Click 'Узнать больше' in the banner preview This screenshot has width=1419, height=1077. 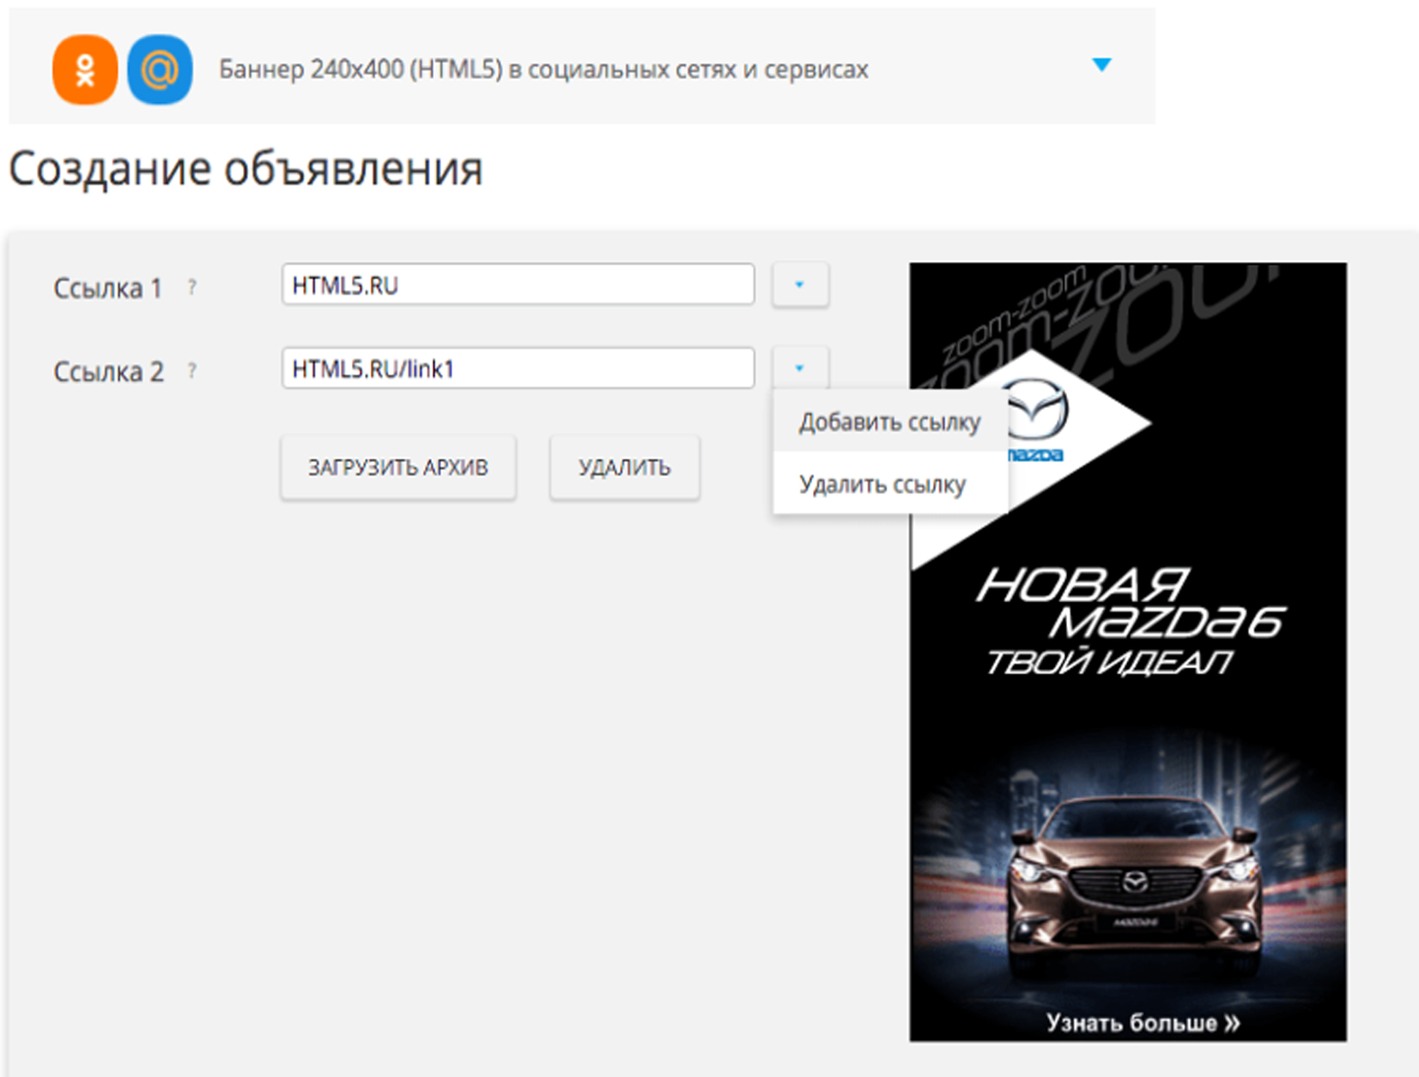pyautogui.click(x=1143, y=1022)
